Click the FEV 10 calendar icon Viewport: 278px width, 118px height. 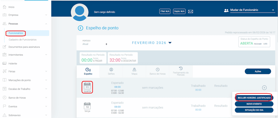[x=87, y=106]
